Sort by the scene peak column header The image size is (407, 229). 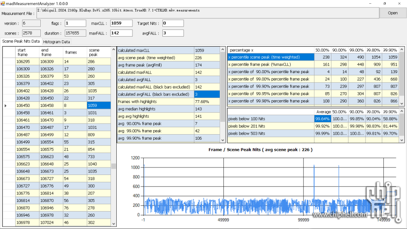click(x=98, y=52)
